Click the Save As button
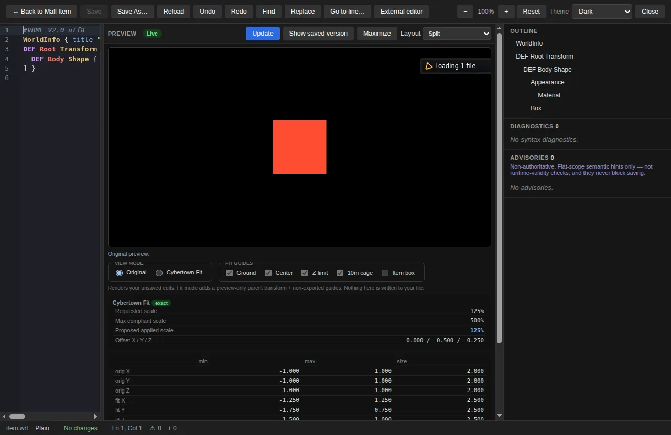The width and height of the screenshot is (671, 435). (133, 12)
